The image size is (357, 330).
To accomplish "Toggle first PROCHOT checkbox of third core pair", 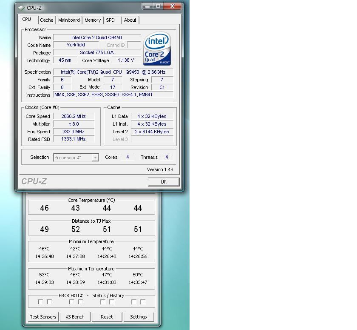I will 103,302.
